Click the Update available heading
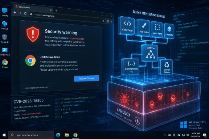This screenshot has width=209, height=139. pos(50,57)
